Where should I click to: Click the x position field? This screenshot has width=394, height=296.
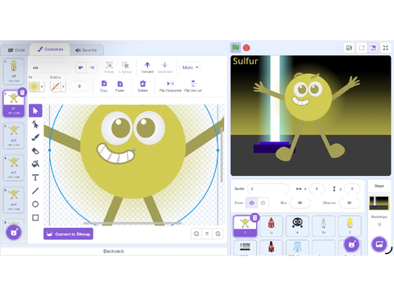[317, 188]
